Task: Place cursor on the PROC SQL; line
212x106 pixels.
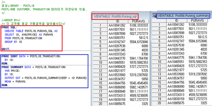Action: [x=10, y=28]
